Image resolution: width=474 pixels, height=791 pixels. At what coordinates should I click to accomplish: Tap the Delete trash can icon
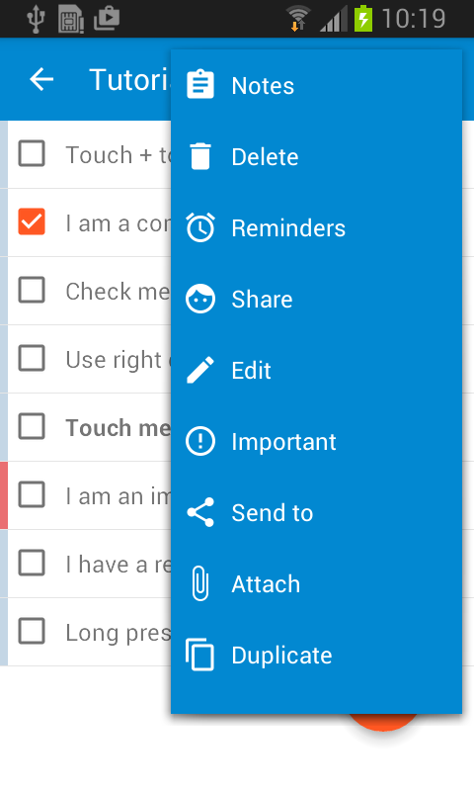click(x=200, y=156)
